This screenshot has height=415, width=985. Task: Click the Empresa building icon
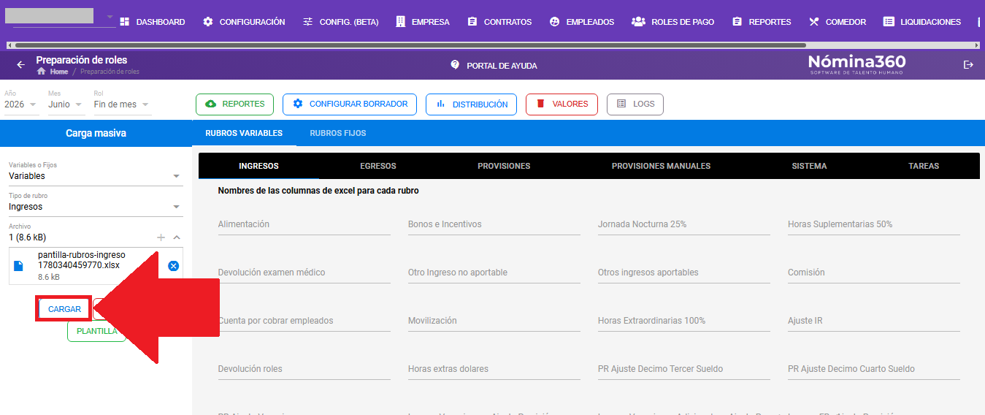click(400, 22)
